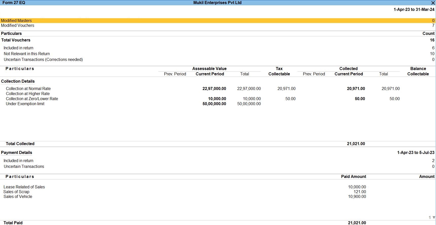Select the Modified Masters row
This screenshot has width=436, height=225.
(x=218, y=20)
